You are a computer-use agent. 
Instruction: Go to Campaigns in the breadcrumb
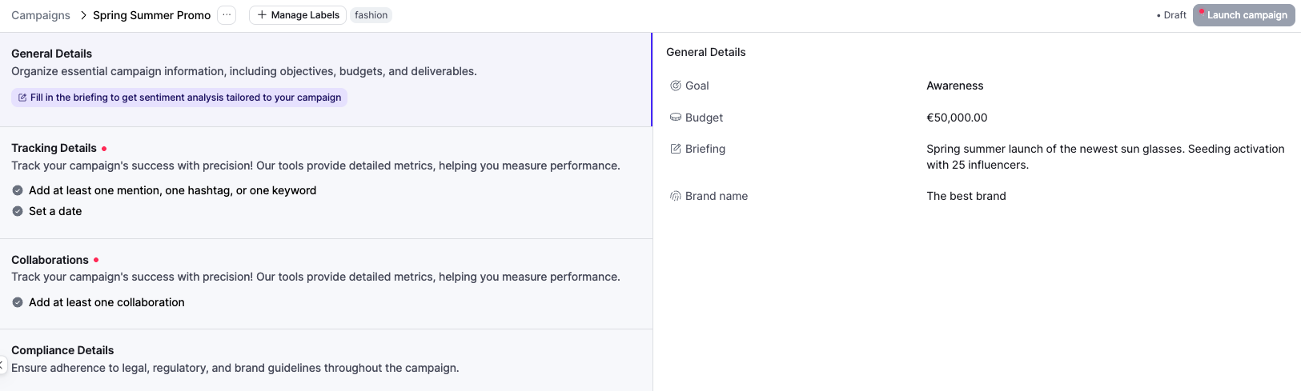point(41,15)
